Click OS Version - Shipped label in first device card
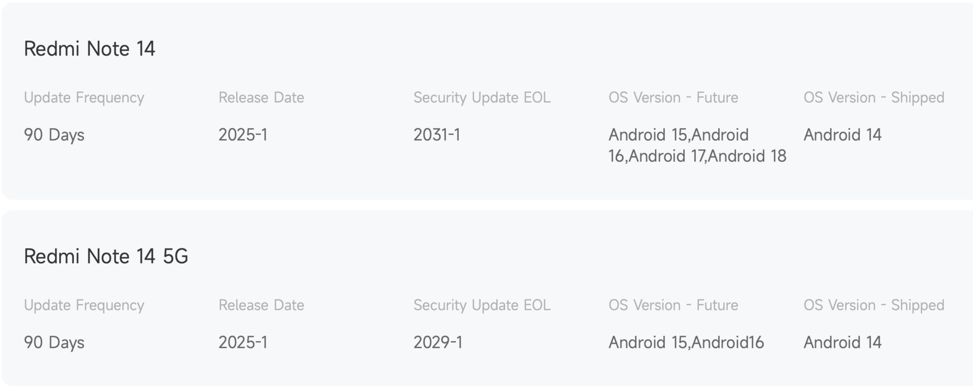The height and width of the screenshot is (387, 973). click(x=874, y=98)
